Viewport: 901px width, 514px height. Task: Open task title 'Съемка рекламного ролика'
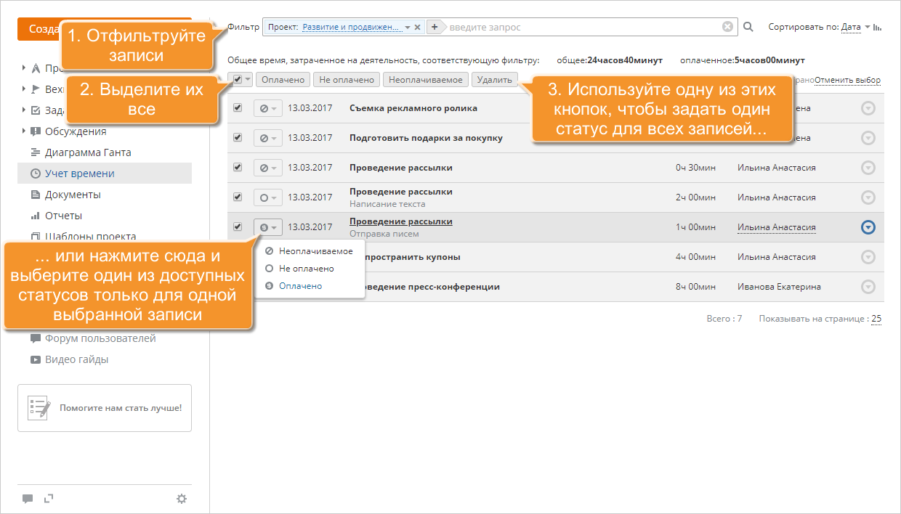pyautogui.click(x=413, y=108)
